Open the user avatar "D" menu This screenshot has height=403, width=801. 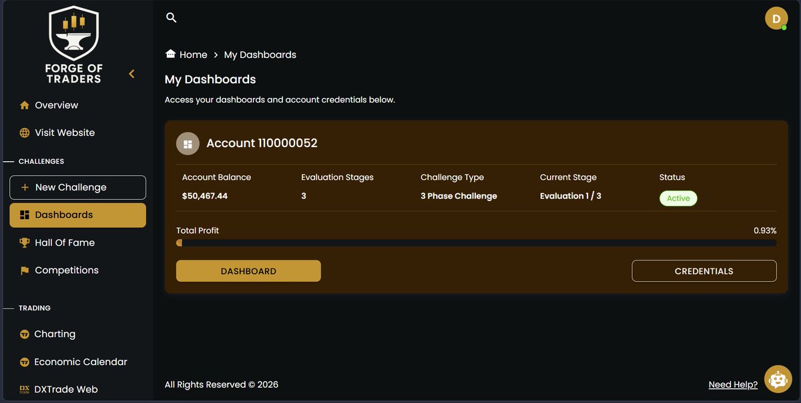click(776, 18)
